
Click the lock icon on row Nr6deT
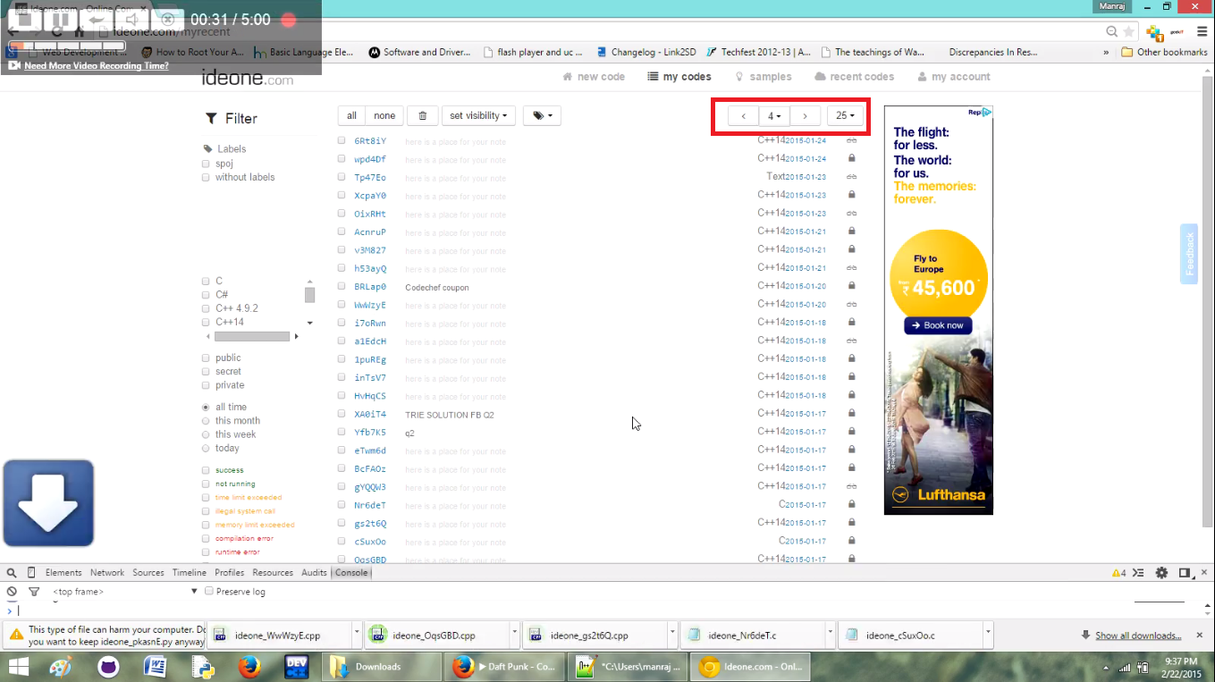click(851, 504)
